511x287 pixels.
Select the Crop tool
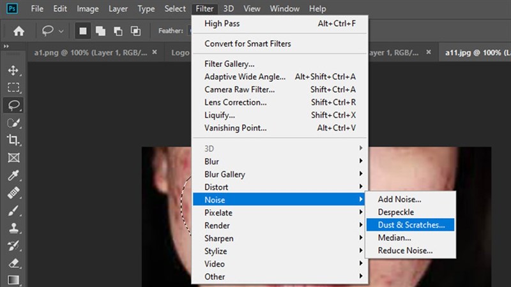pos(13,140)
